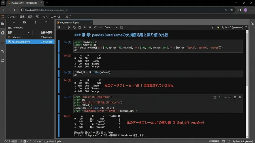The image size is (255, 143).
Task: Click the kernel status circle indicator
Action: 246,27
